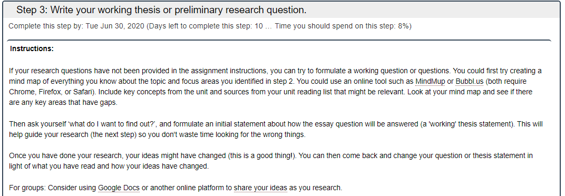
Task: Click the due date 'Tue Jun 30, 2020'
Action: (x=115, y=26)
